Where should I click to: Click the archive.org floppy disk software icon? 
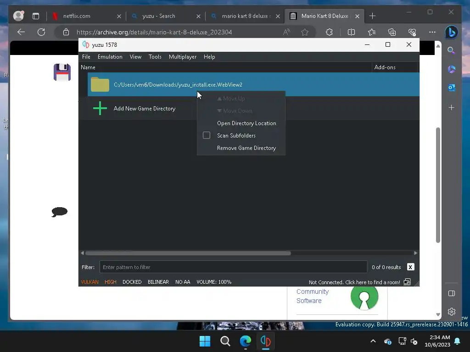tap(62, 72)
